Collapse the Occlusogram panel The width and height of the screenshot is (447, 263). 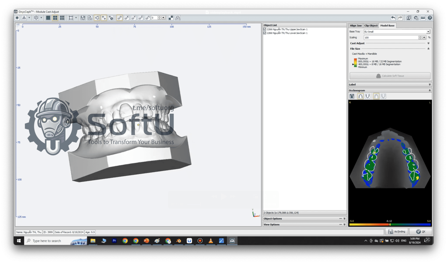click(x=429, y=90)
